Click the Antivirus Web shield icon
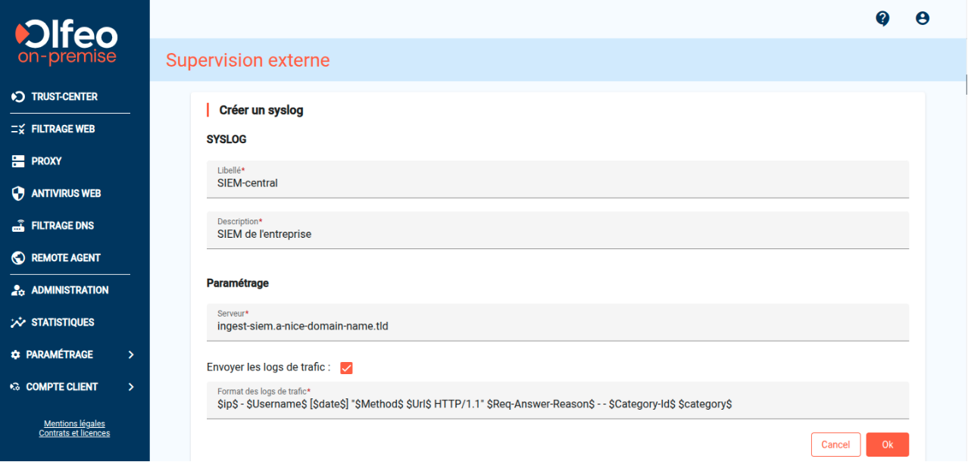968x462 pixels. pyautogui.click(x=19, y=194)
